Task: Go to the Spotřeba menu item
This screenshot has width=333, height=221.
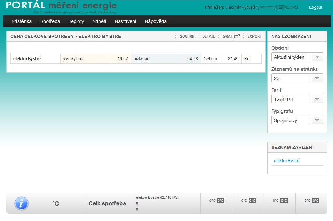Action: [x=50, y=21]
